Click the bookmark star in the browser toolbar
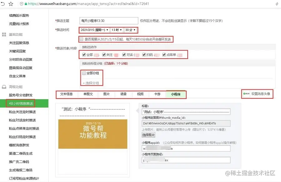This screenshot has width=281, height=182. coord(11,3)
